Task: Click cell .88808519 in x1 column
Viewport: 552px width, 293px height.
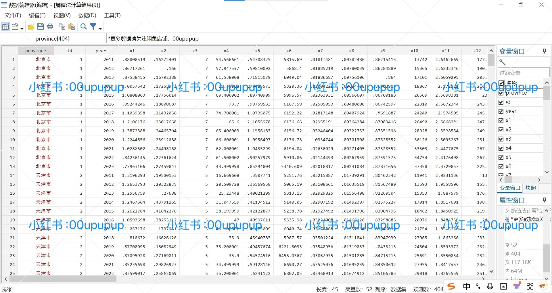Action: point(132,60)
